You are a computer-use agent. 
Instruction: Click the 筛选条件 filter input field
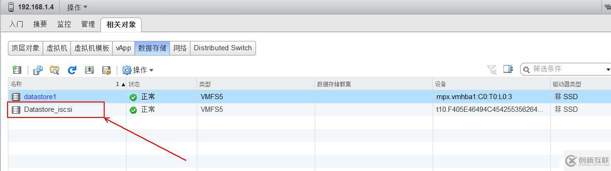pos(566,69)
